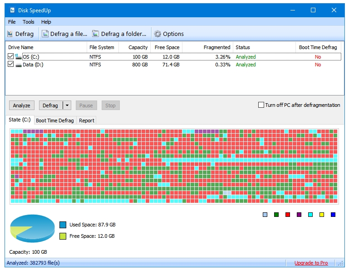The height and width of the screenshot is (271, 349).
Task: Click the 800 GB capacity cell
Action: pos(140,65)
